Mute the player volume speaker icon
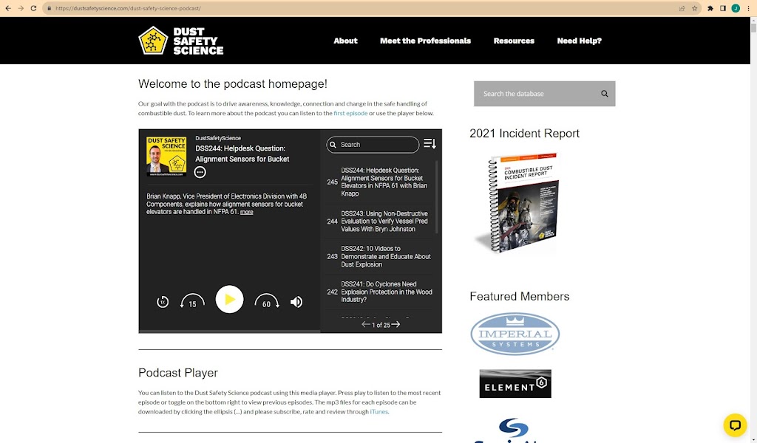 click(296, 302)
